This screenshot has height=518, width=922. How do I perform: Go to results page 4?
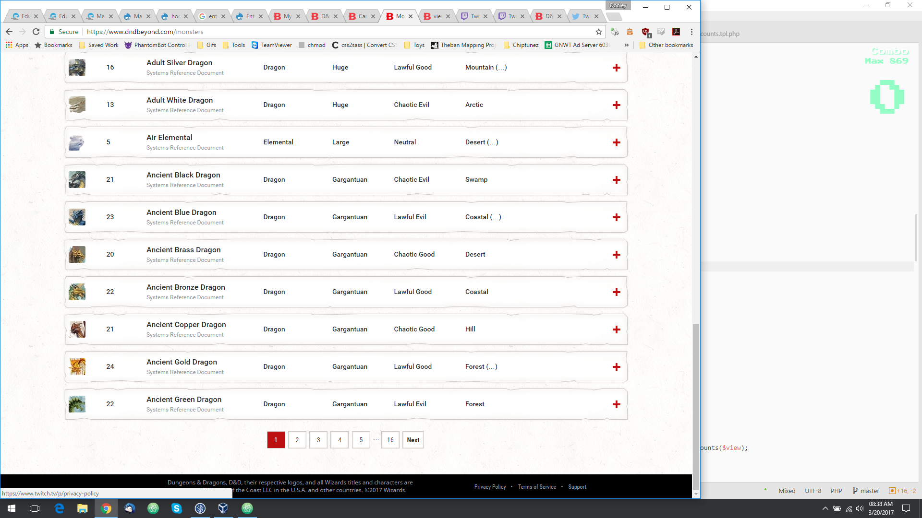(x=340, y=440)
